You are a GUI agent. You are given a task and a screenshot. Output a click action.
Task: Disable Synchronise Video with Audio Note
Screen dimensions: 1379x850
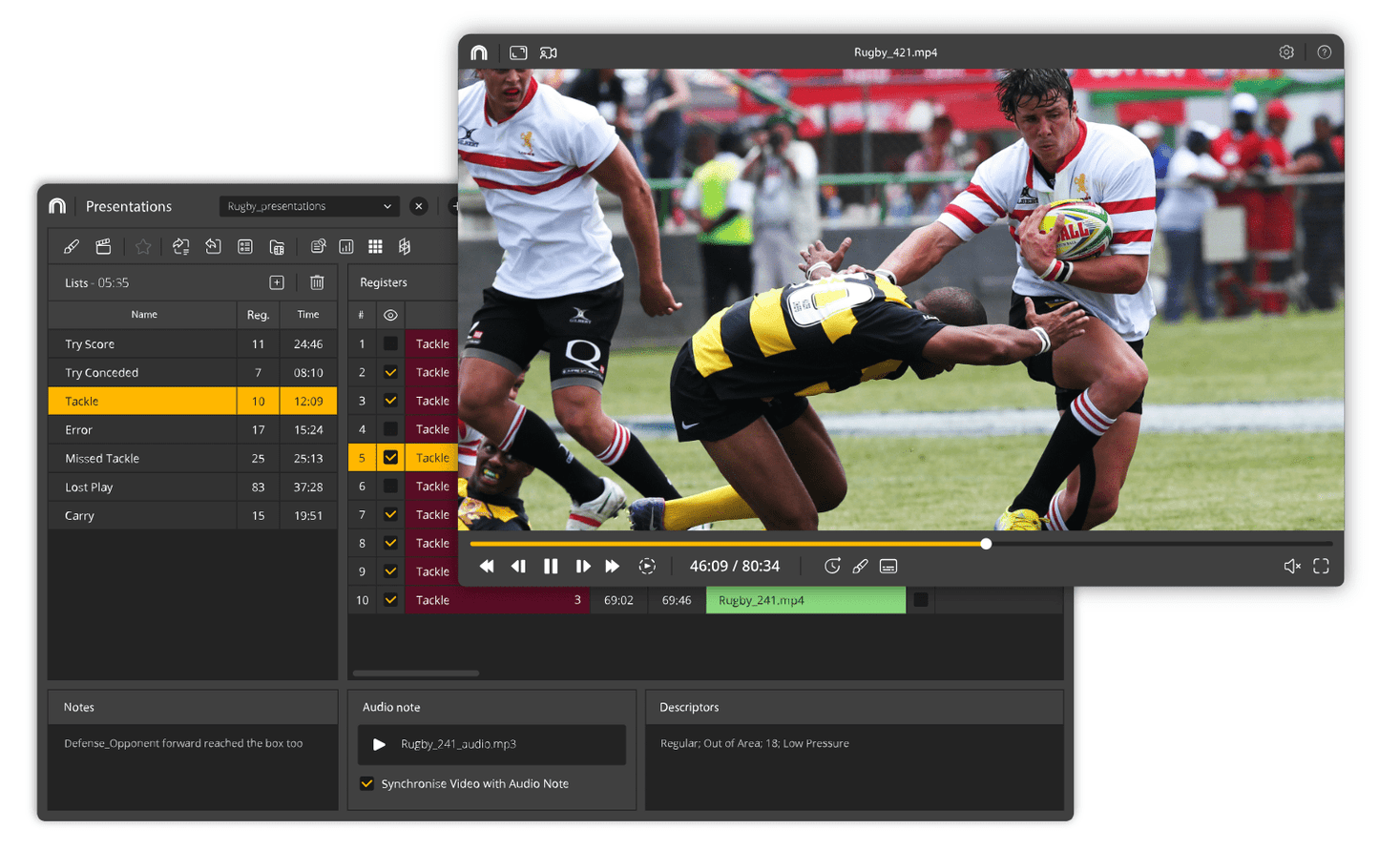[x=366, y=783]
